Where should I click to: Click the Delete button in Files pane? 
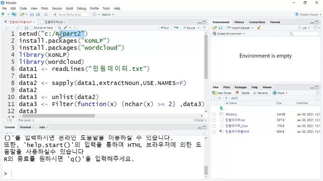(x=243, y=93)
